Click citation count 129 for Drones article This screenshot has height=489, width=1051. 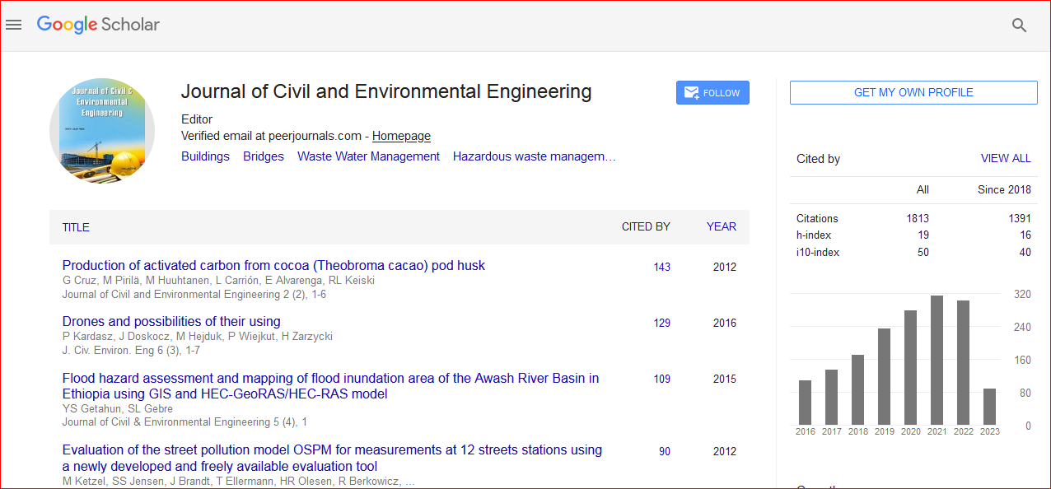[x=661, y=323]
